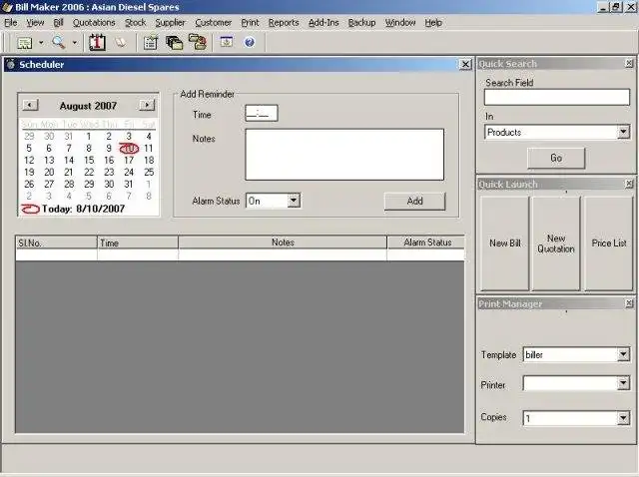This screenshot has height=477, width=639.
Task: Open the Bill menu
Action: tap(58, 23)
